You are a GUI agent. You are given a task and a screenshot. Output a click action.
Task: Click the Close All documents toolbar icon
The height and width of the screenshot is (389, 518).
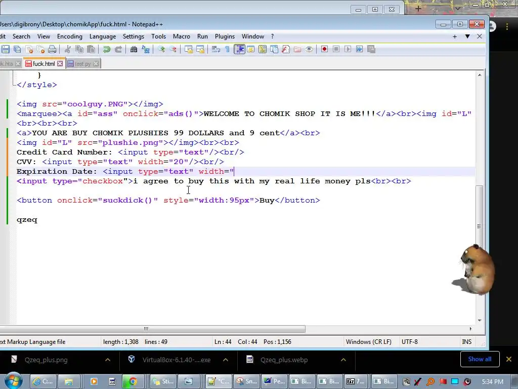[40, 49]
